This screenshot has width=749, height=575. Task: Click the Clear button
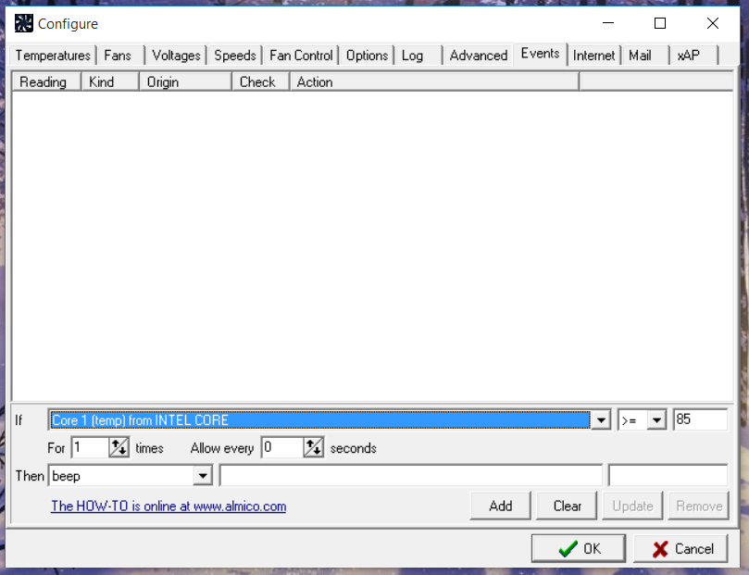tap(566, 506)
